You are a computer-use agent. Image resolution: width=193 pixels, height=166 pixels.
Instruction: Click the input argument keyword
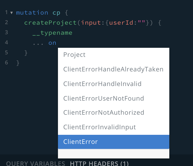tap(91, 23)
